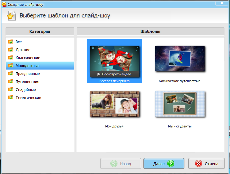
Task: Click the icon beside the 'Детские' category
Action: [10, 50]
